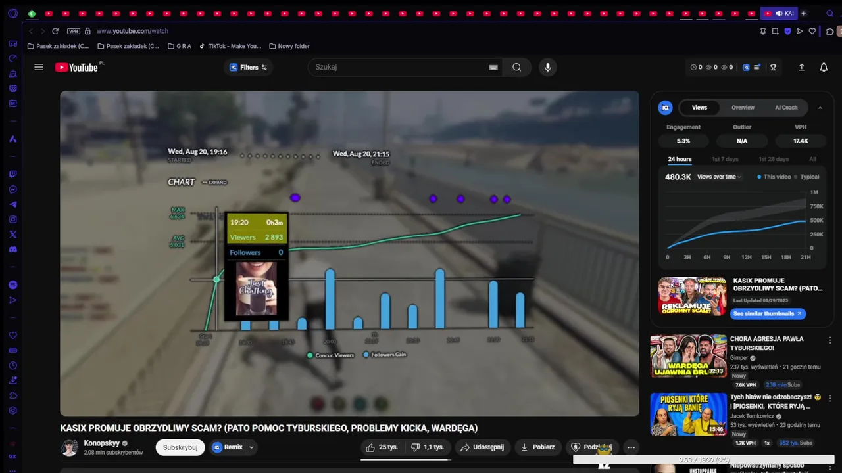Select the Views tab in vidIQ panel

(x=699, y=108)
